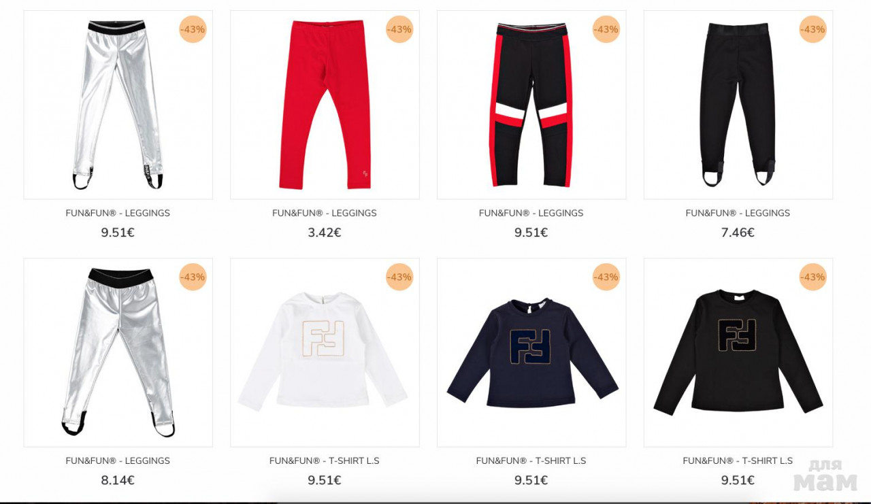The width and height of the screenshot is (871, 504).
Task: Open the white long-sleeve T-shirt image
Action: [325, 352]
